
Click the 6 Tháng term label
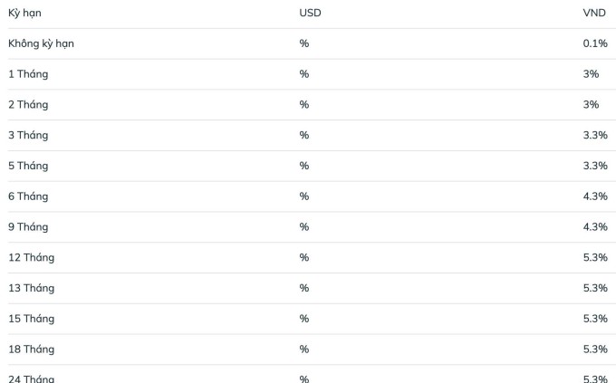tap(28, 196)
